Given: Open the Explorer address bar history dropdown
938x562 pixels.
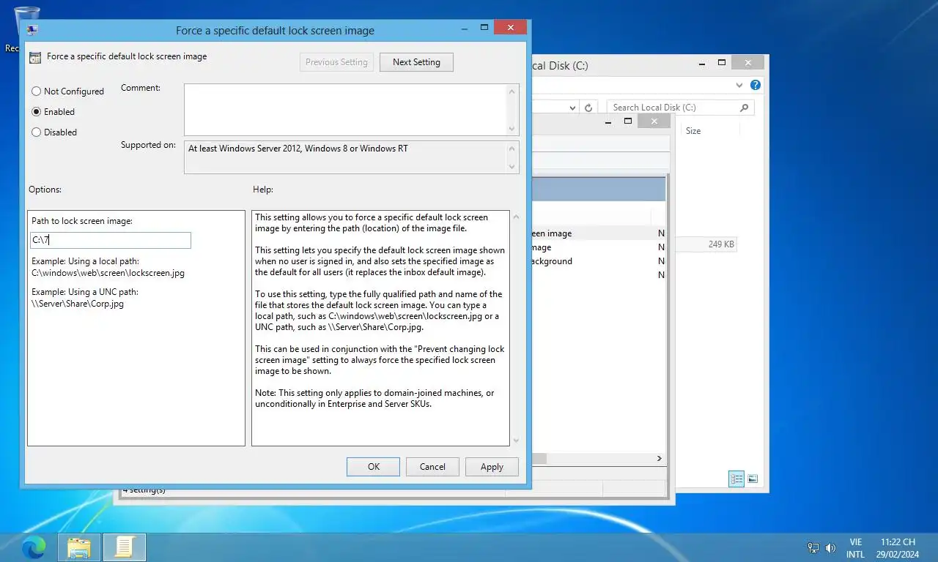Looking at the screenshot, I should tap(573, 108).
